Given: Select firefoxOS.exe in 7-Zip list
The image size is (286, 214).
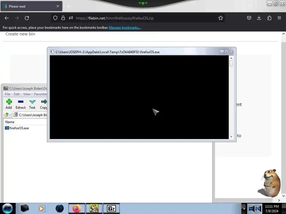Looking at the screenshot, I should coord(17,128).
